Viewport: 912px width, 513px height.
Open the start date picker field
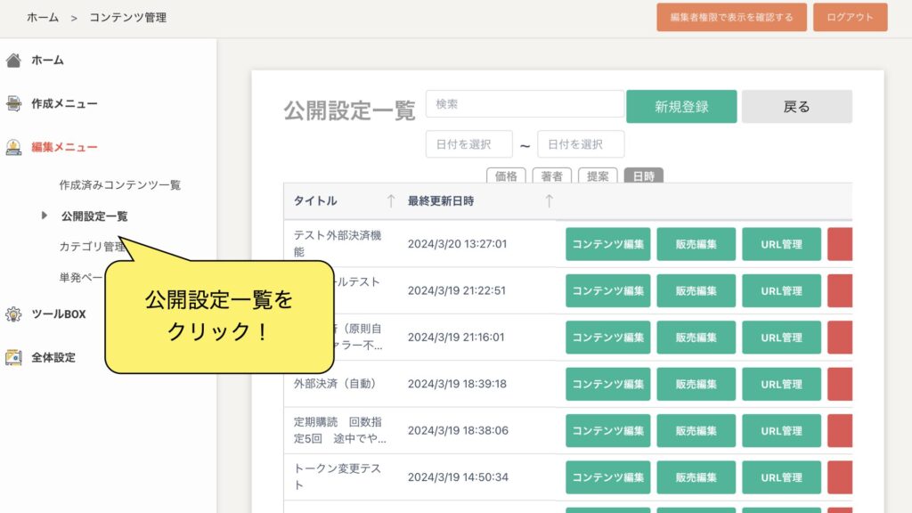pos(469,144)
